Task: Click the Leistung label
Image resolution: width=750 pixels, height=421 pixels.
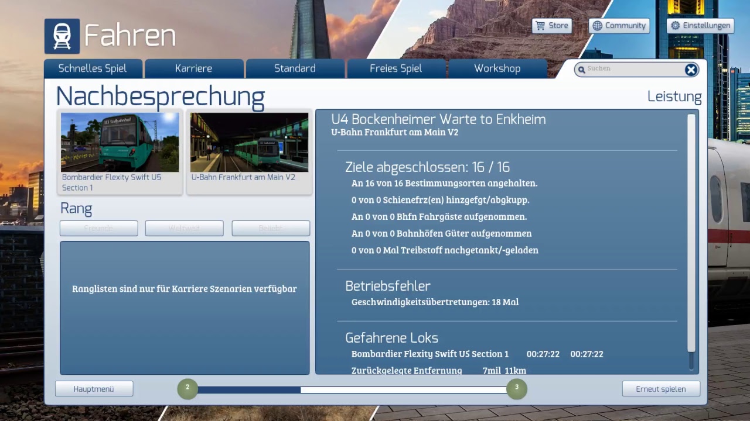Action: [x=674, y=97]
